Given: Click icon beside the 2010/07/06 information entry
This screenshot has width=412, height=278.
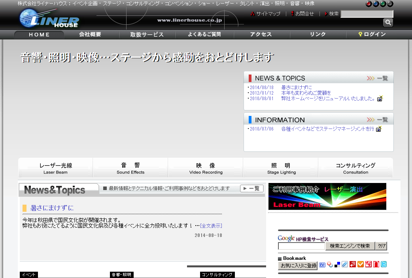Looking at the screenshot, I should [378, 129].
